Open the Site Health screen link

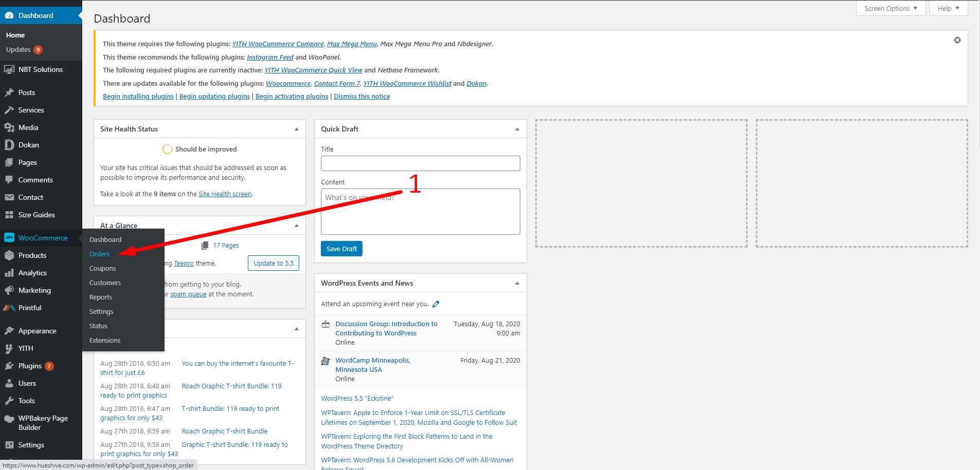225,194
